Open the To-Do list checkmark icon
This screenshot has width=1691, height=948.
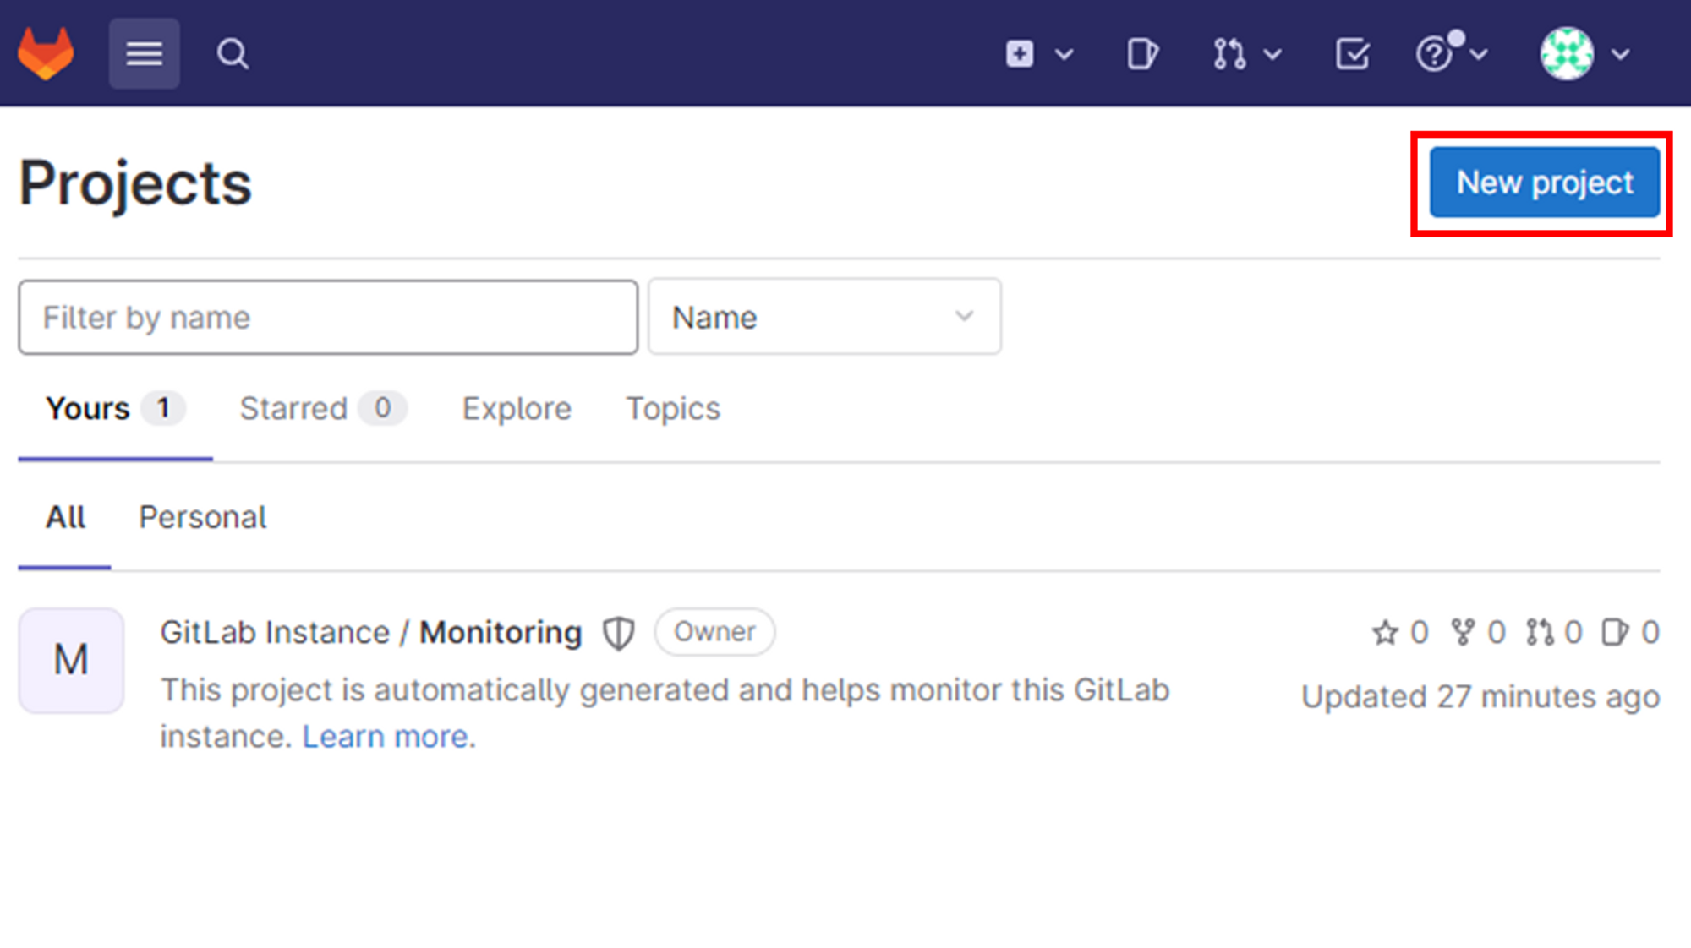point(1352,54)
